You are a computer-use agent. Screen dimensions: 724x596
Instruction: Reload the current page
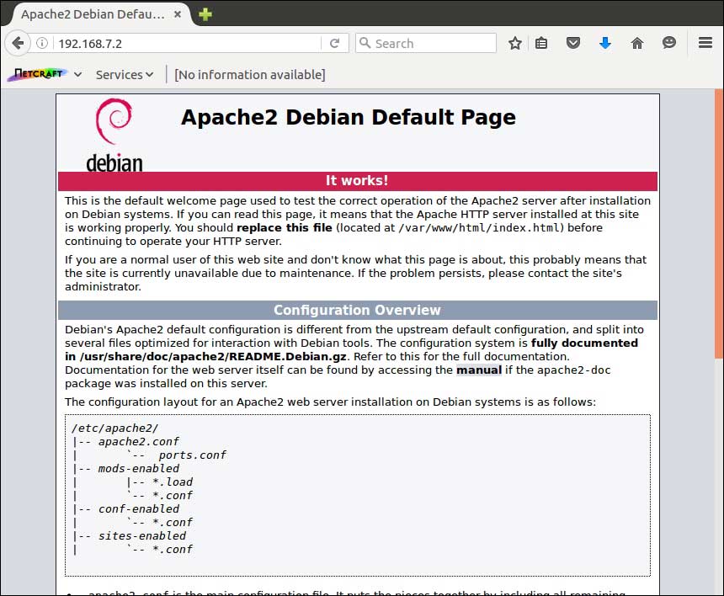point(334,43)
